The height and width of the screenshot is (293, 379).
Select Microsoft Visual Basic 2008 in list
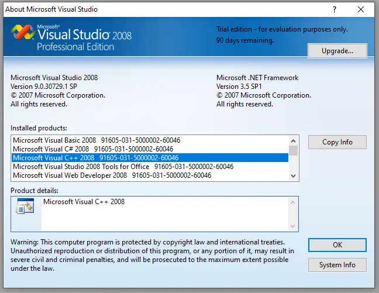[150, 140]
